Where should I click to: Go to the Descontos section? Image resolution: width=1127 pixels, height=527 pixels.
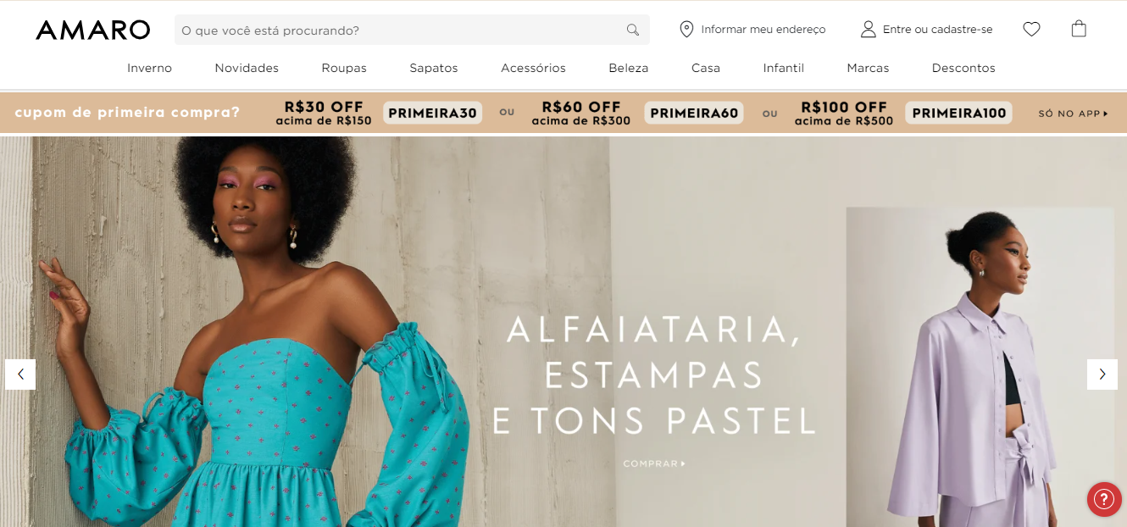coord(963,68)
